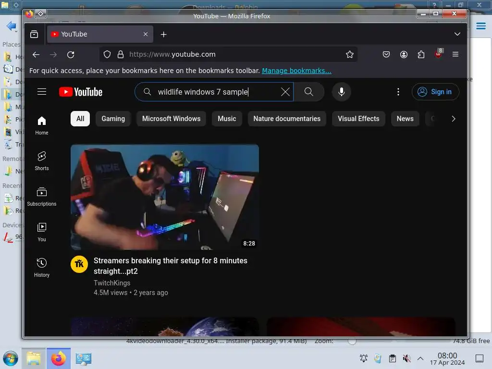Open Dolphin hamburger menu at top right
492x369 pixels.
pyautogui.click(x=480, y=26)
